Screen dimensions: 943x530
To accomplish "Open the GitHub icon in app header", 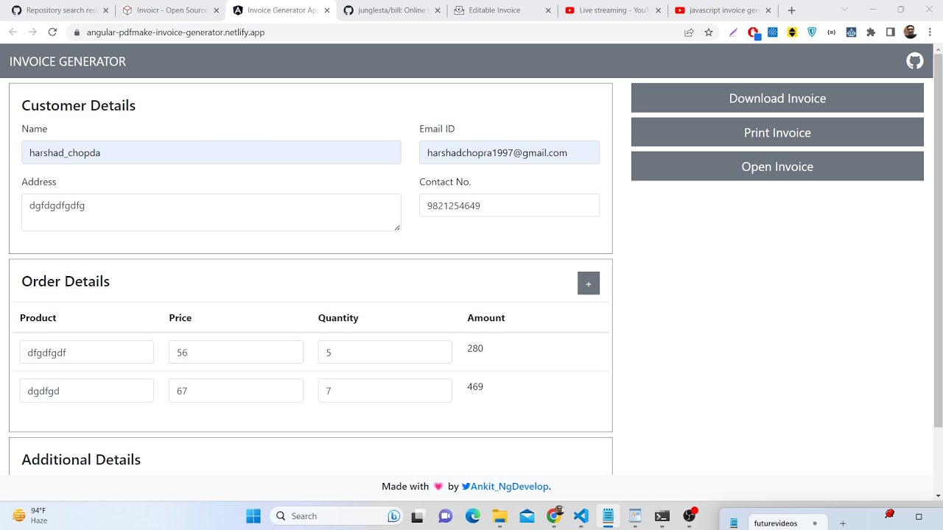I will (x=914, y=61).
